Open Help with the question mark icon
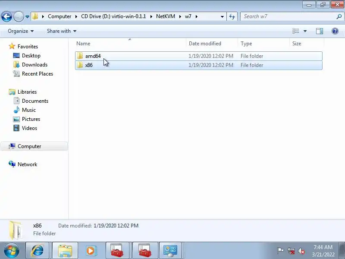The width and height of the screenshot is (345, 259). click(x=335, y=31)
